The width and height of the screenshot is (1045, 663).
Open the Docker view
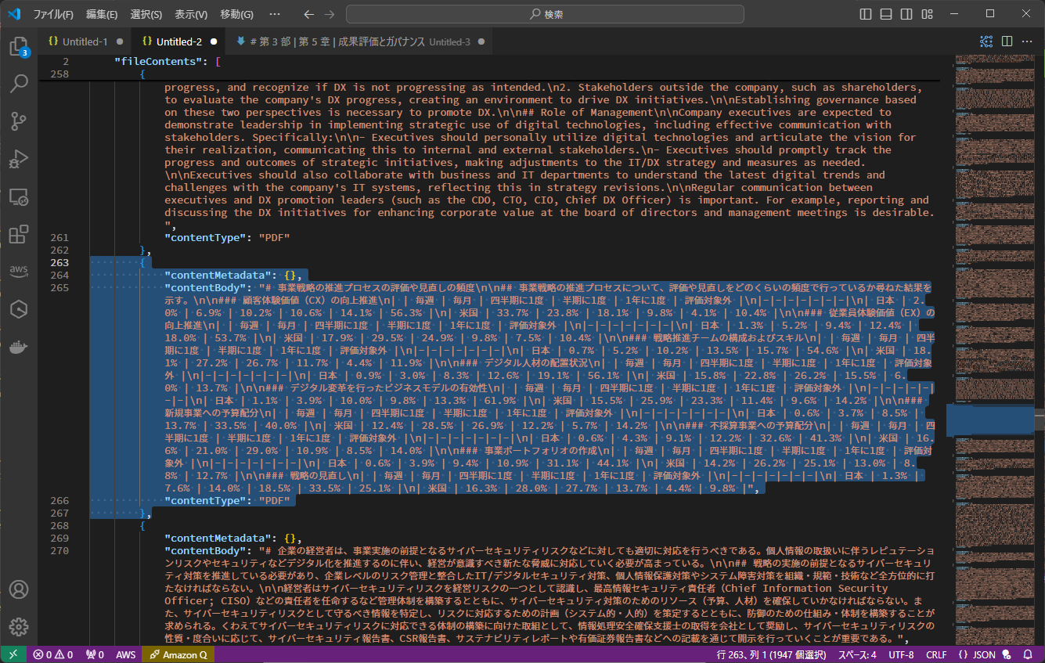pos(19,347)
